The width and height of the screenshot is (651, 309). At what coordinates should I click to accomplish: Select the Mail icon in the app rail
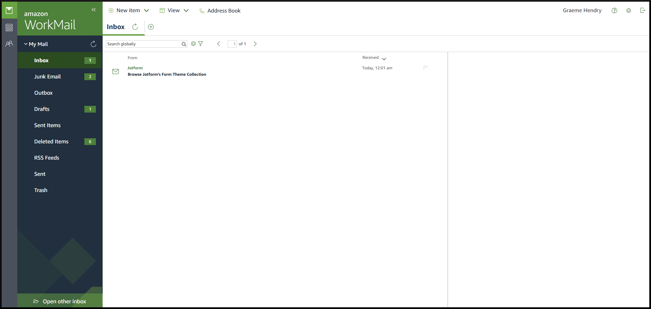point(9,10)
